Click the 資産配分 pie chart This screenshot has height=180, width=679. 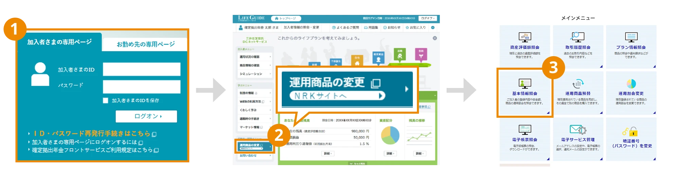[x=390, y=135]
